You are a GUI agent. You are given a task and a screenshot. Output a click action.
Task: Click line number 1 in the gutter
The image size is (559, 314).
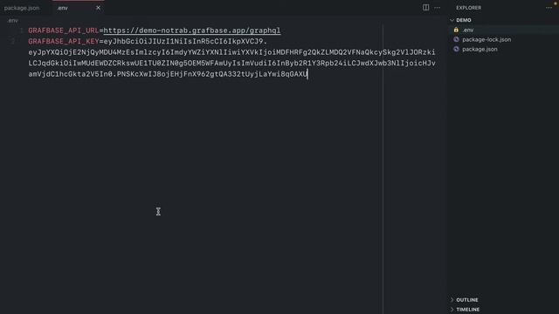(21, 31)
